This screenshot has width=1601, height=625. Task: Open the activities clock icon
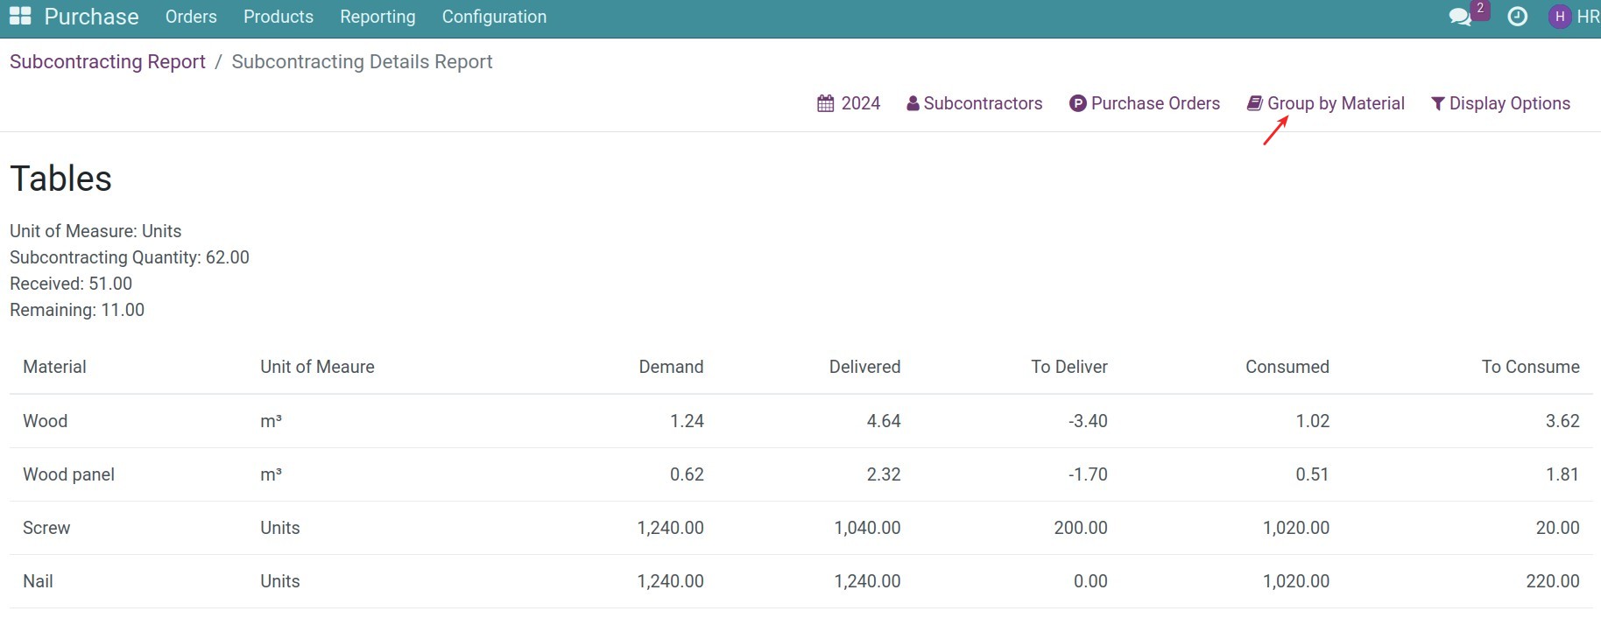pyautogui.click(x=1517, y=17)
